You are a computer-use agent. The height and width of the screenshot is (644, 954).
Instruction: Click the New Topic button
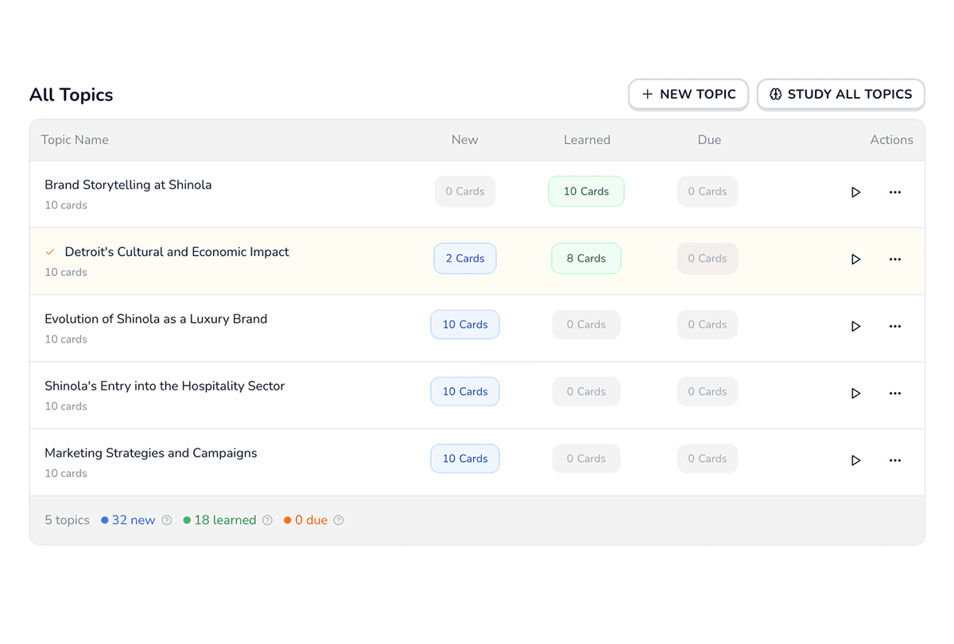point(688,95)
